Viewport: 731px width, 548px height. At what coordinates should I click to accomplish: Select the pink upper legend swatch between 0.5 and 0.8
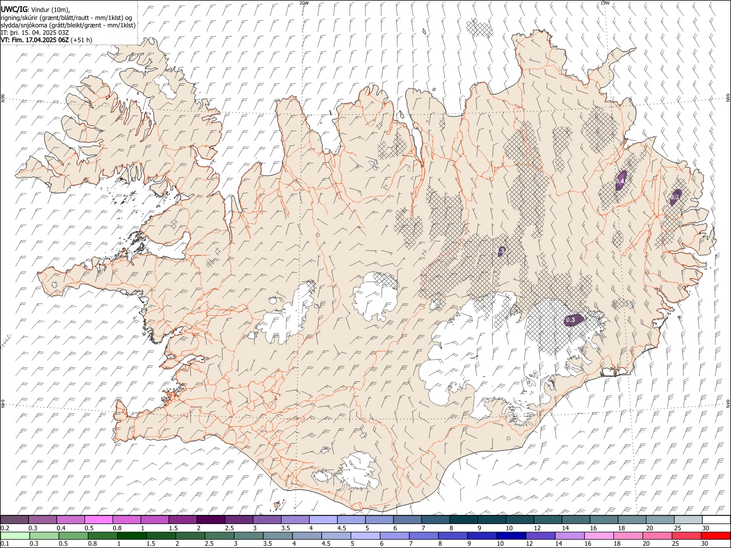click(x=99, y=519)
